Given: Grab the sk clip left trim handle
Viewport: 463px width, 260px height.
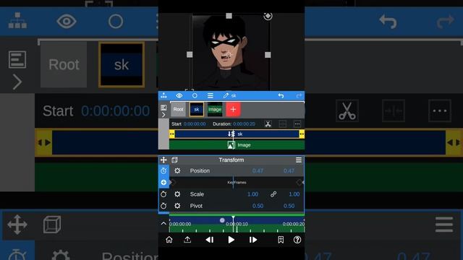Looking at the screenshot, I should [172, 134].
